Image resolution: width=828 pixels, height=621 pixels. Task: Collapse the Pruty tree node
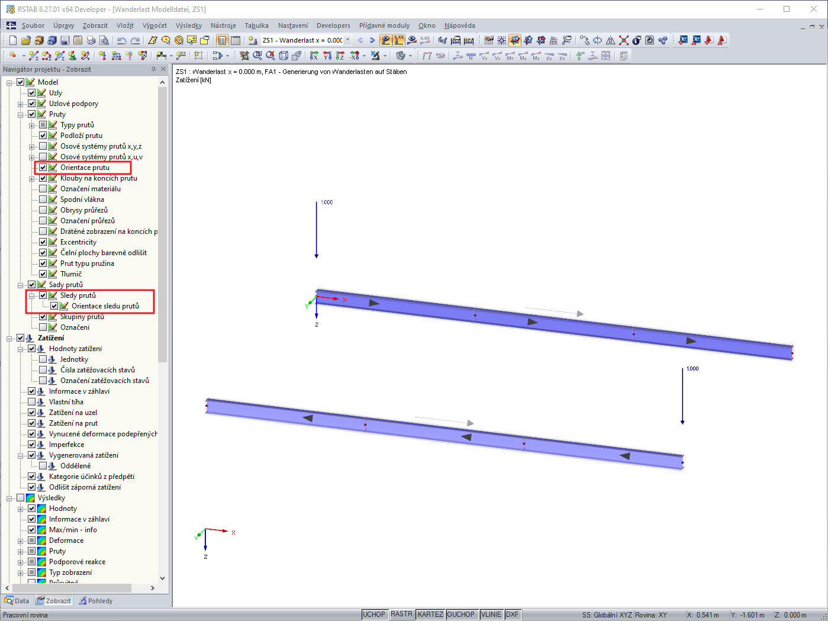pos(21,114)
